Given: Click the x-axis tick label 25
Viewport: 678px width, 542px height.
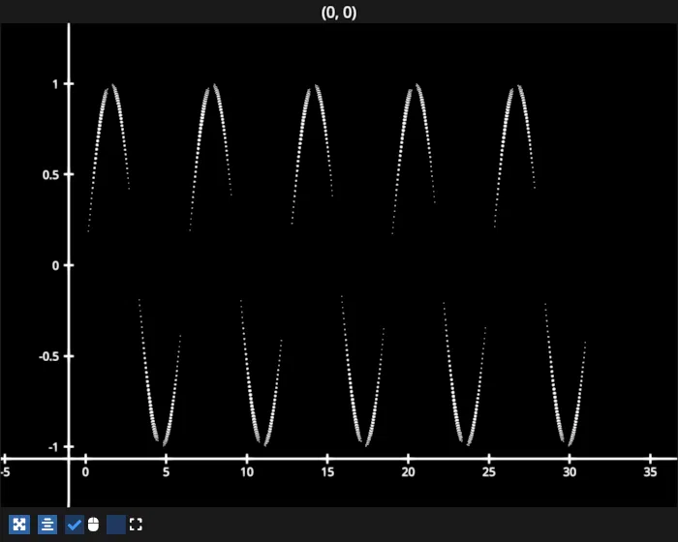Looking at the screenshot, I should click(488, 472).
